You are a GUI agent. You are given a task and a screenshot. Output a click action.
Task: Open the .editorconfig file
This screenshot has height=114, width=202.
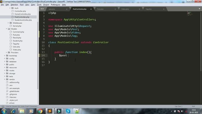[14, 82]
